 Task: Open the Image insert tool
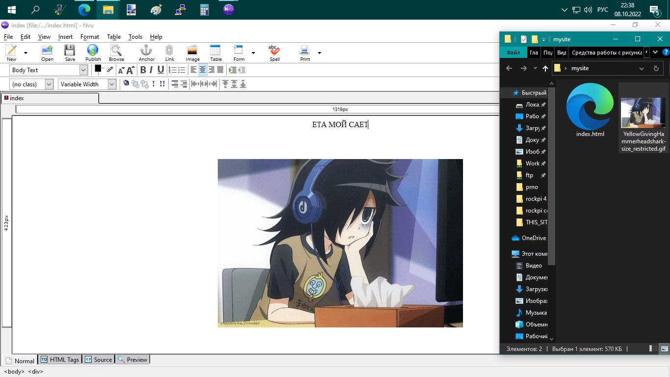(x=192, y=53)
